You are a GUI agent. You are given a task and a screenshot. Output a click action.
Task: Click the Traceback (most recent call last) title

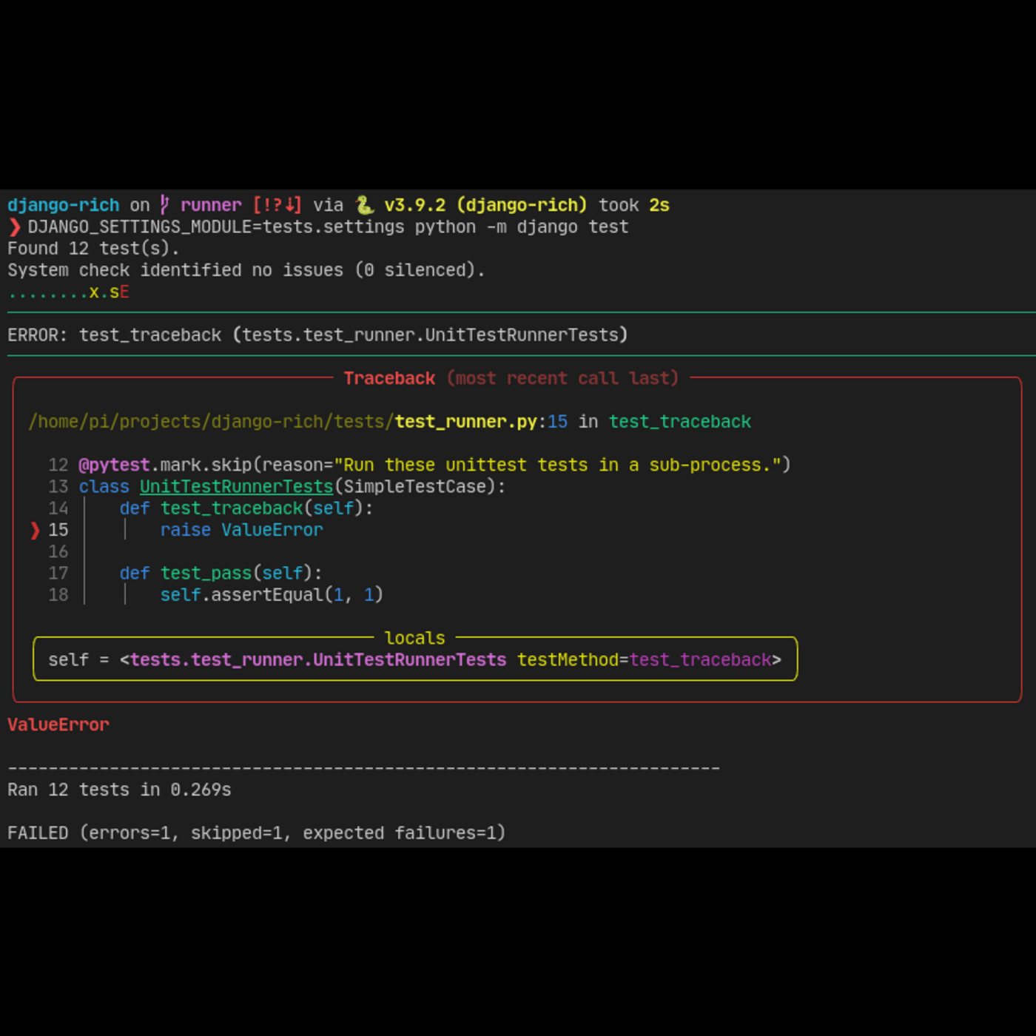coord(511,378)
